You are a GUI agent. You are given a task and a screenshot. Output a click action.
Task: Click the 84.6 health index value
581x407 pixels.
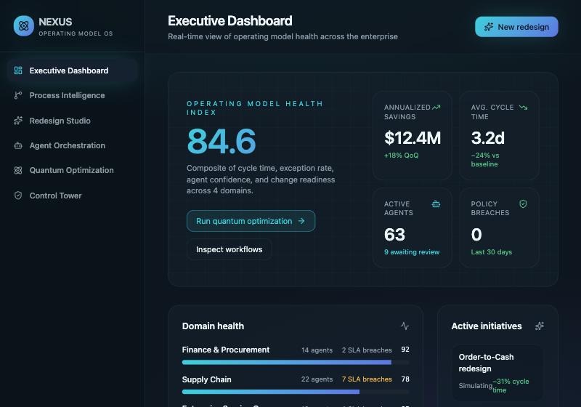click(222, 141)
